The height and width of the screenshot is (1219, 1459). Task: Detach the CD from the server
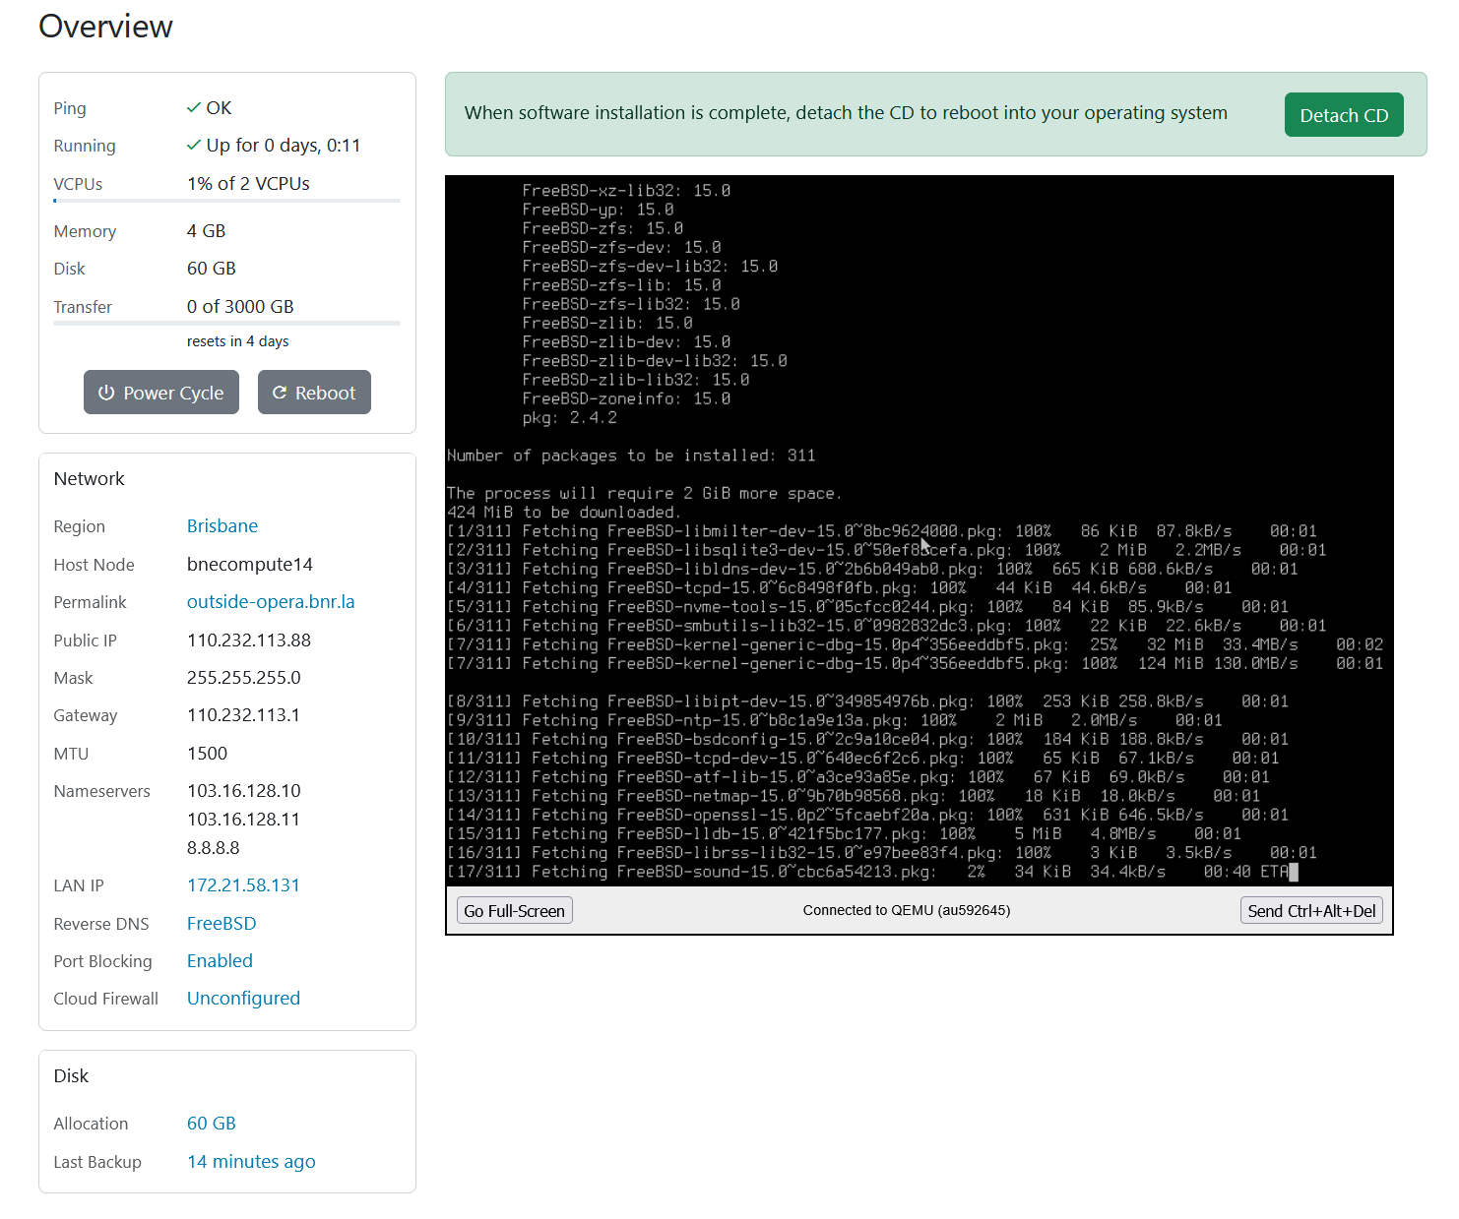pos(1343,115)
